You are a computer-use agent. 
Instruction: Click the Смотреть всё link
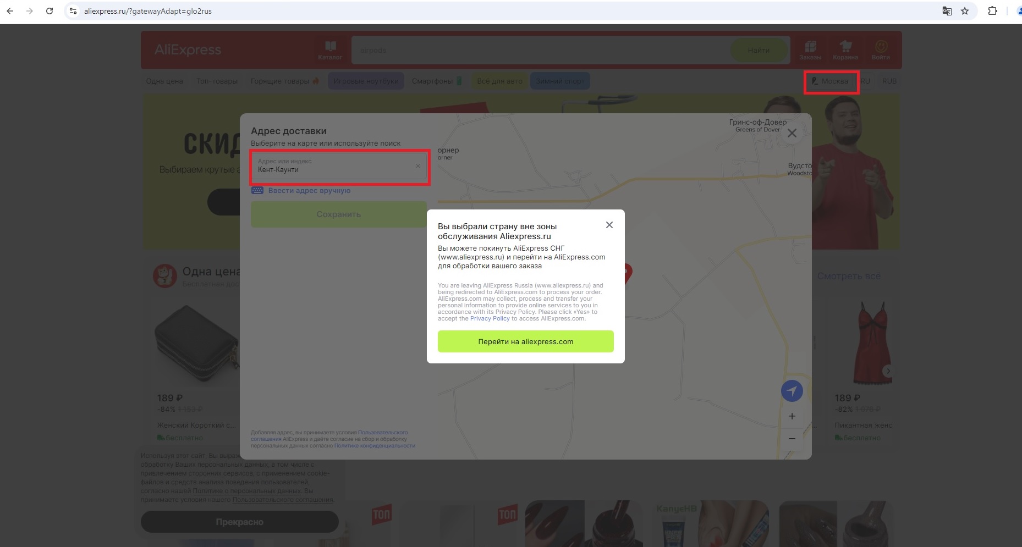tap(849, 276)
